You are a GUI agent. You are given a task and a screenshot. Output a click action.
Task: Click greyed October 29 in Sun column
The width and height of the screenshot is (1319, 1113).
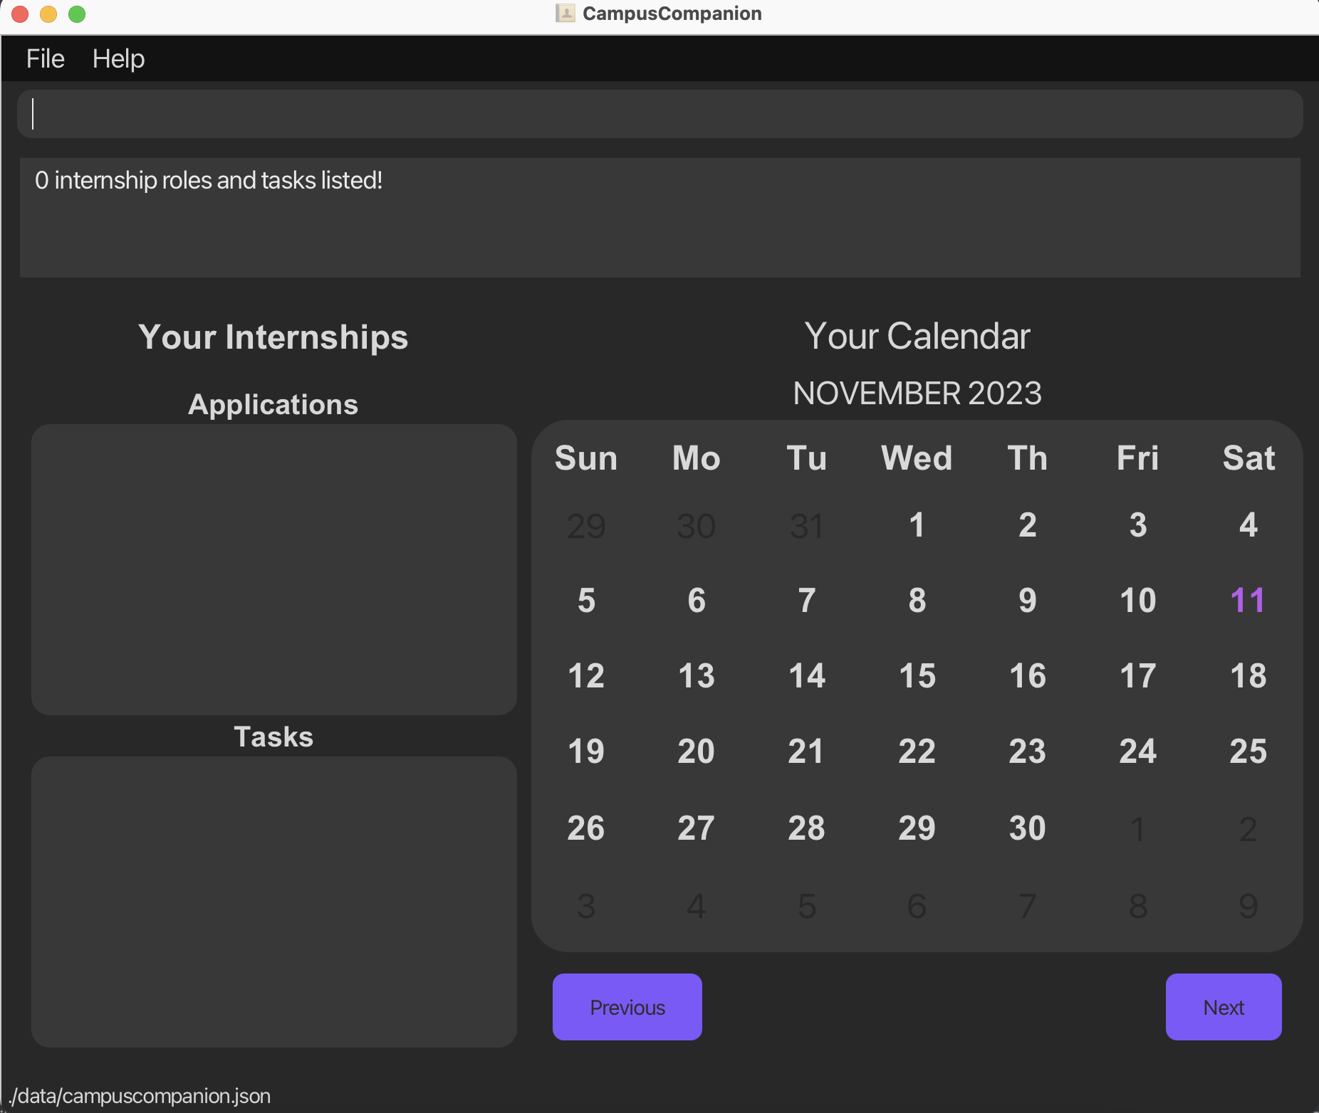[x=586, y=527]
